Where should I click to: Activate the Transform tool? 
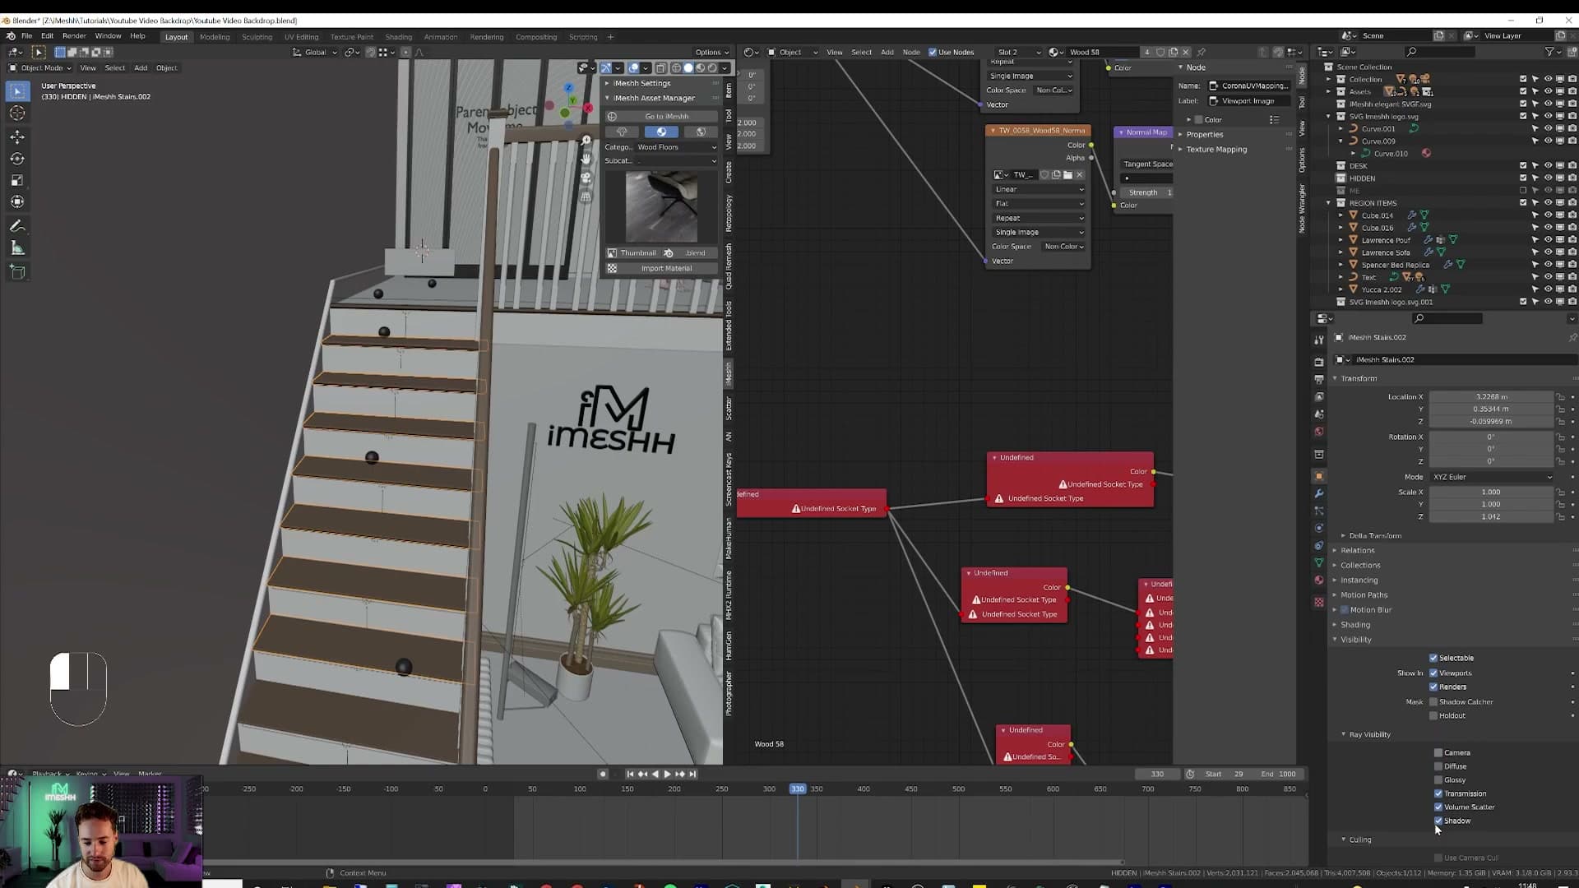tap(17, 201)
